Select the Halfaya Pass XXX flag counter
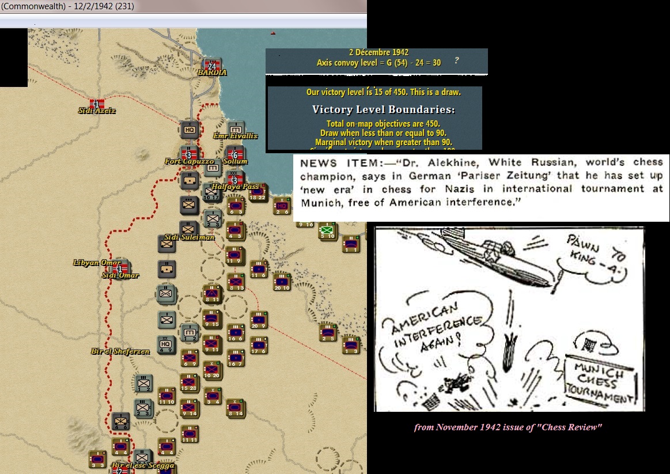Screen dimensions: 670x474 pyautogui.click(x=235, y=179)
